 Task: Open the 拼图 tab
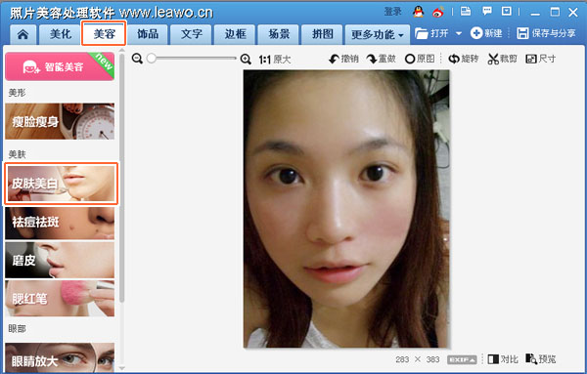tap(322, 34)
